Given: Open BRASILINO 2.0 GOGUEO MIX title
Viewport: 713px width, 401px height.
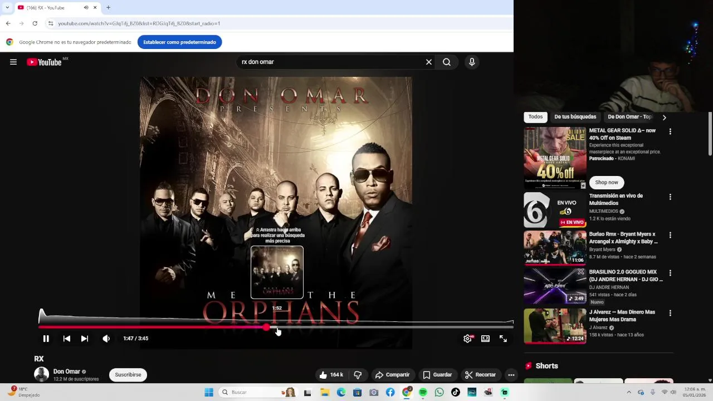Looking at the screenshot, I should (x=626, y=276).
